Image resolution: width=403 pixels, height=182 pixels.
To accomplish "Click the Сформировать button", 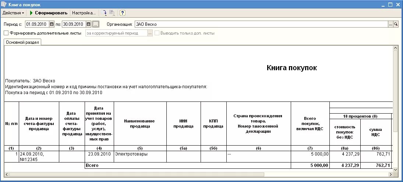I will (51, 13).
